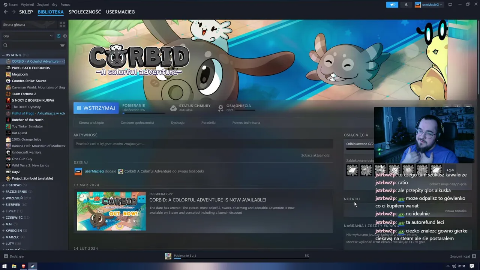480x270 pixels.
Task: Open the userMacieG account dropdown
Action: point(429,4)
